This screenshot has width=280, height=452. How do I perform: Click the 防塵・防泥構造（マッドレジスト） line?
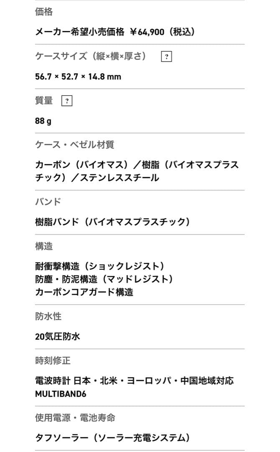(104, 279)
